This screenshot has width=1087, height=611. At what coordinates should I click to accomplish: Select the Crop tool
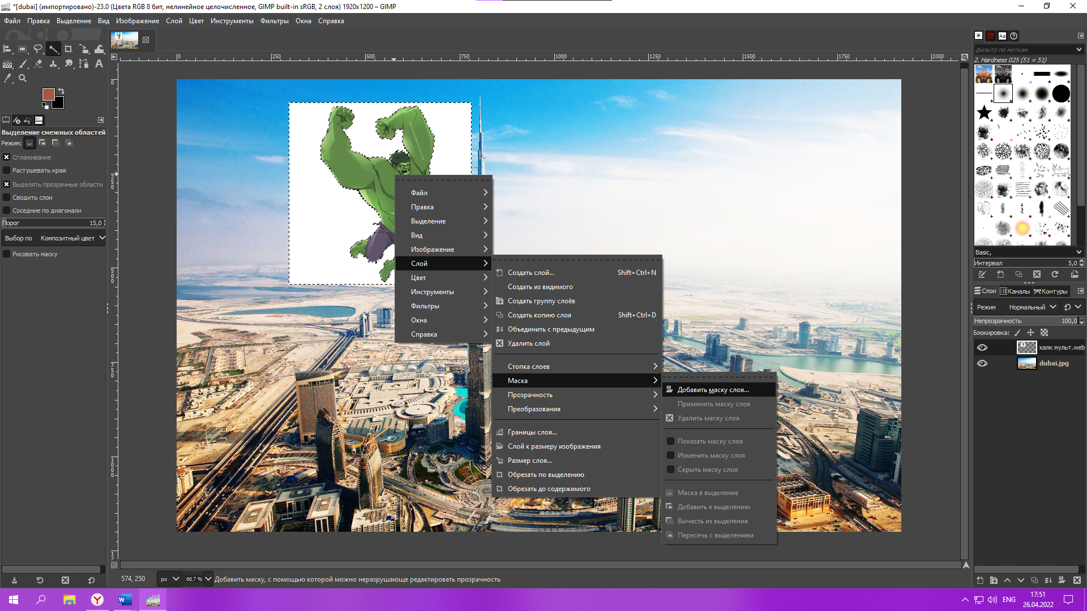tap(69, 49)
